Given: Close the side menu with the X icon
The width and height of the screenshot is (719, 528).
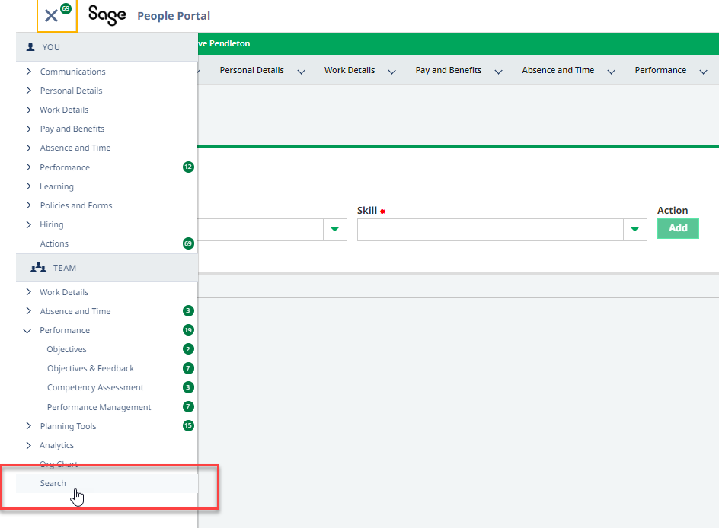Looking at the screenshot, I should coord(52,16).
